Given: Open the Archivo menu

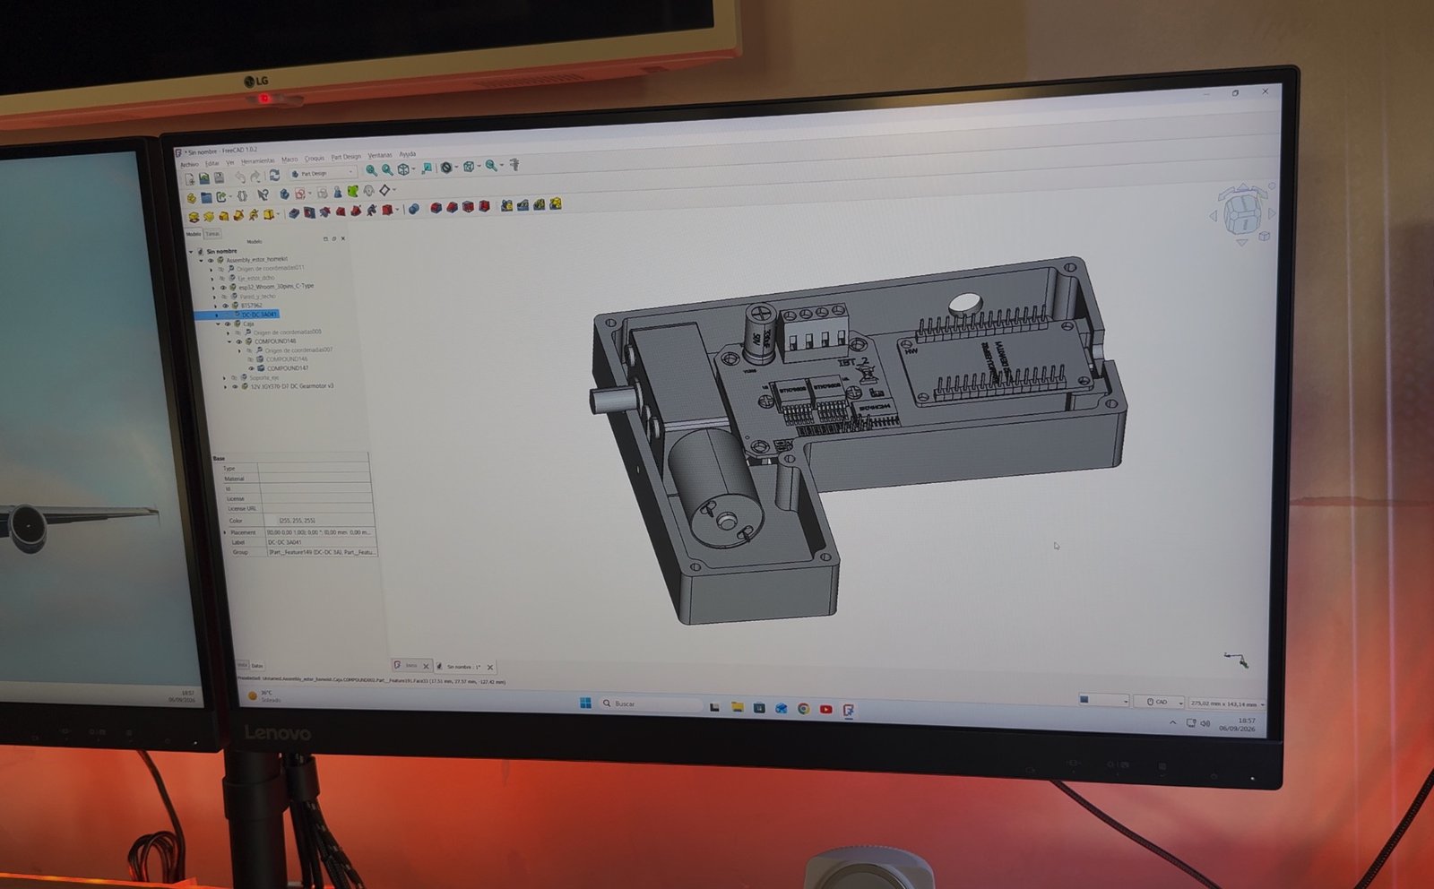Looking at the screenshot, I should pos(189,164).
